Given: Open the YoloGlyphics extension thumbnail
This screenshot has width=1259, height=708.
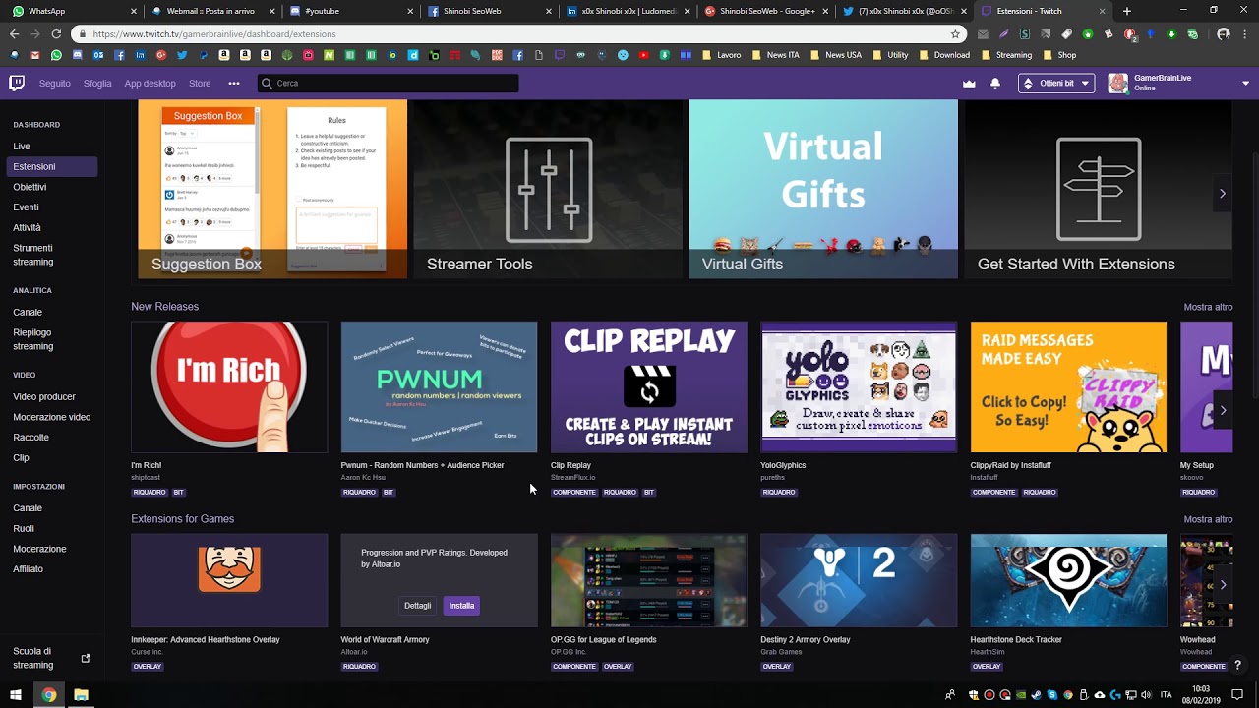Looking at the screenshot, I should (x=859, y=387).
